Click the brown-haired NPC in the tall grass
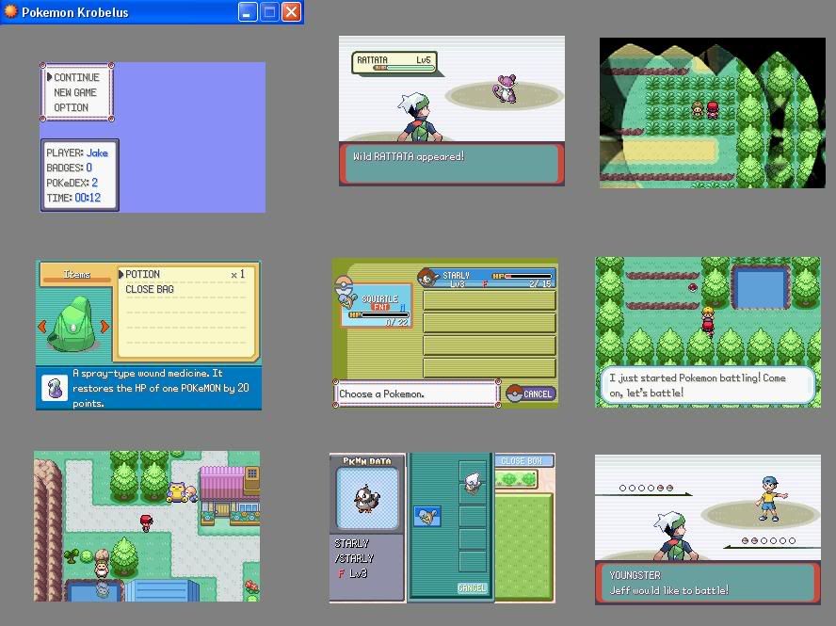 698,109
